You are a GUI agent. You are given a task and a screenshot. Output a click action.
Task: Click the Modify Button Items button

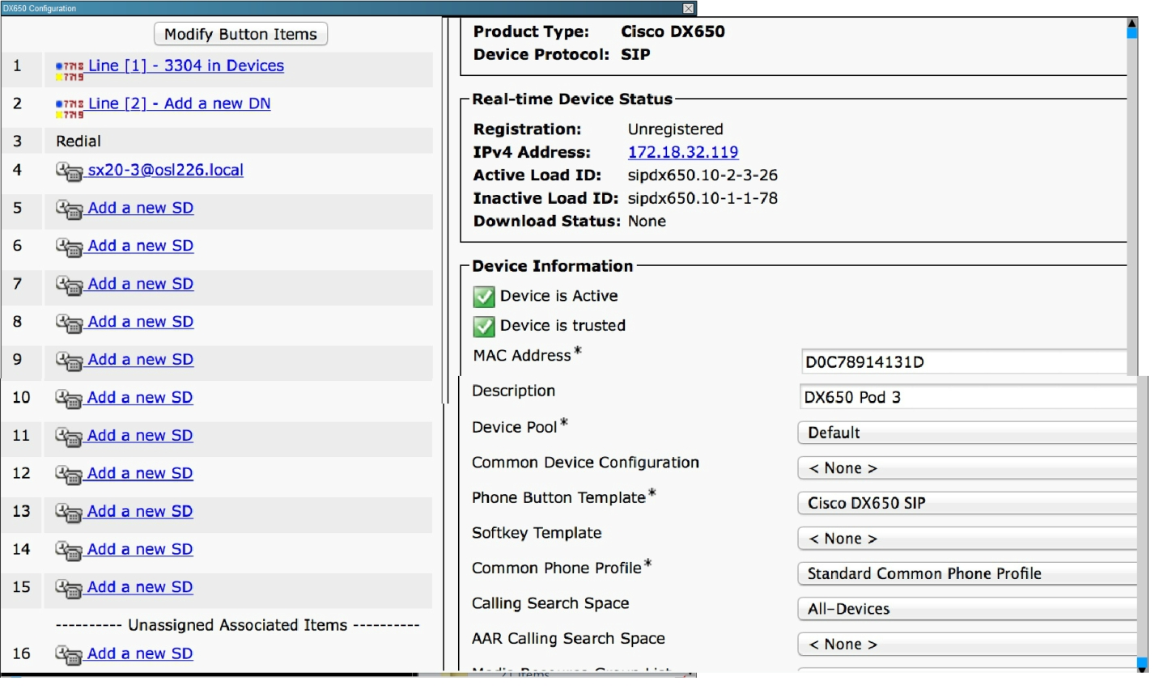[241, 34]
